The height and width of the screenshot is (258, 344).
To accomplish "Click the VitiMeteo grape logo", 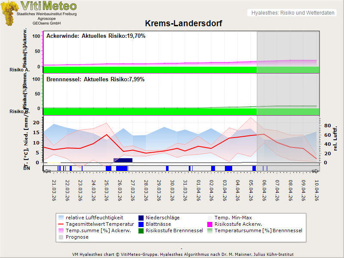I will 9,13.
